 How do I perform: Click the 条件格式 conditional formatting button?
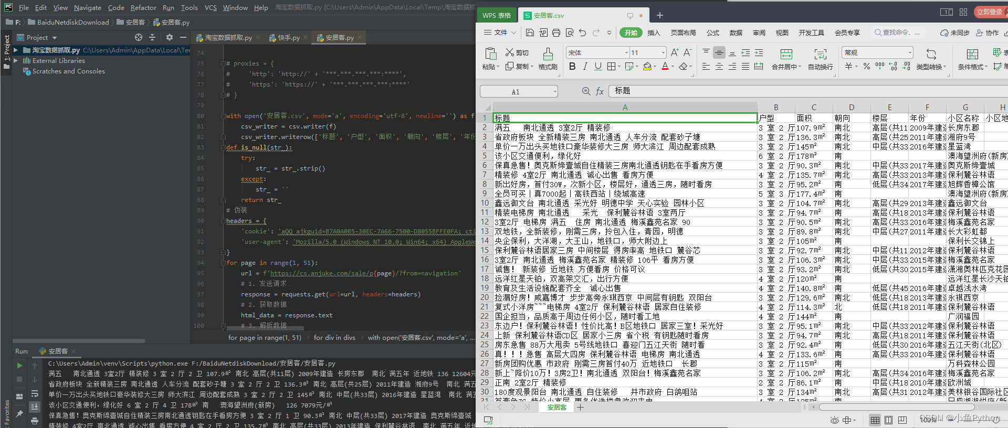[972, 59]
